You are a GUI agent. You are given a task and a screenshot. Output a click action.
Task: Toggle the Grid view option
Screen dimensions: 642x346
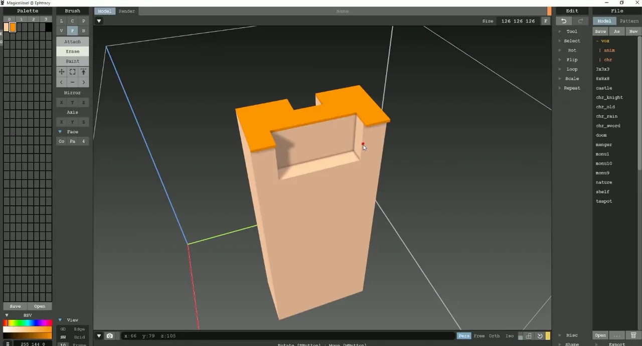click(x=79, y=337)
